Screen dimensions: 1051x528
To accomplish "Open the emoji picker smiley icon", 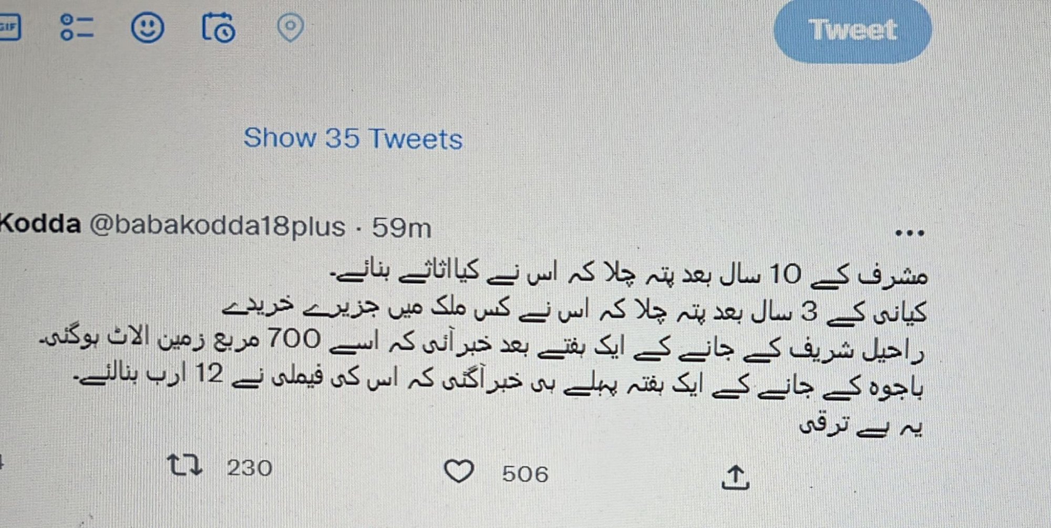I will click(148, 27).
